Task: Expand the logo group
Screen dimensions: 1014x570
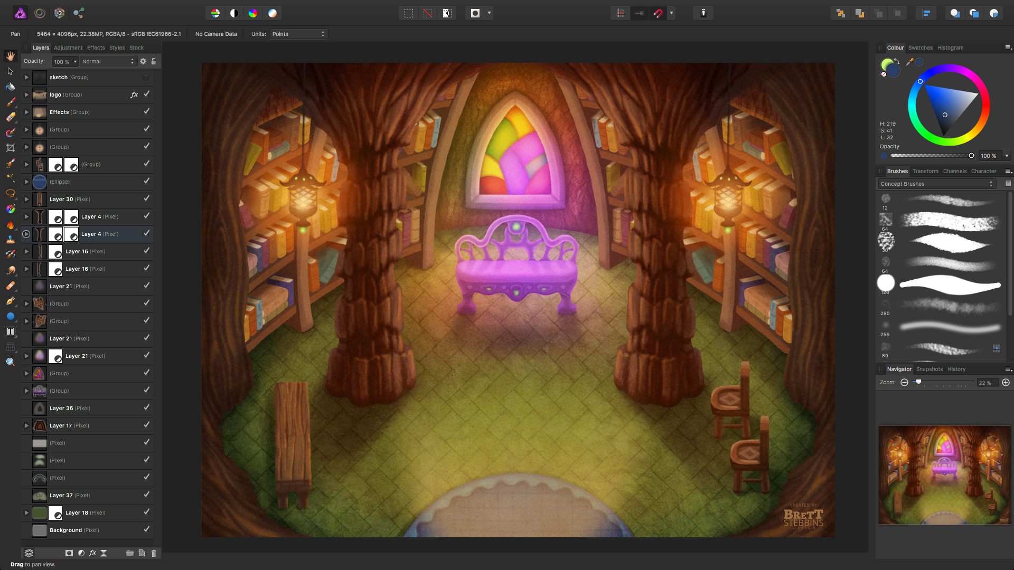Action: tap(26, 94)
